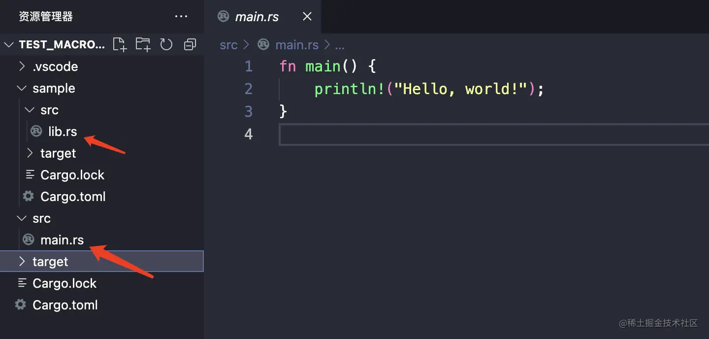The image size is (709, 339).
Task: Select the highlighted target folder name
Action: (50, 262)
